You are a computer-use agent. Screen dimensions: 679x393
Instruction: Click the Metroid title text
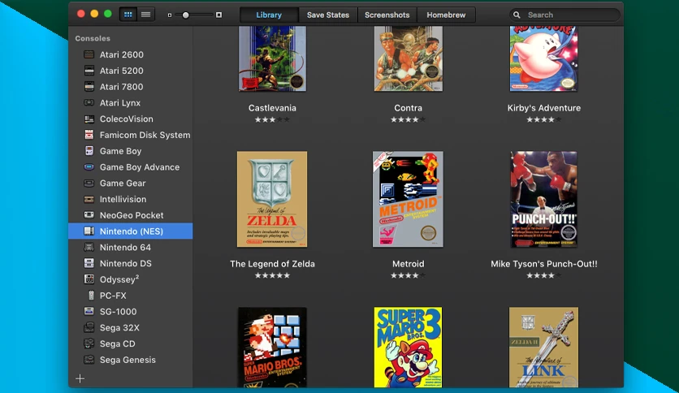[x=409, y=264]
